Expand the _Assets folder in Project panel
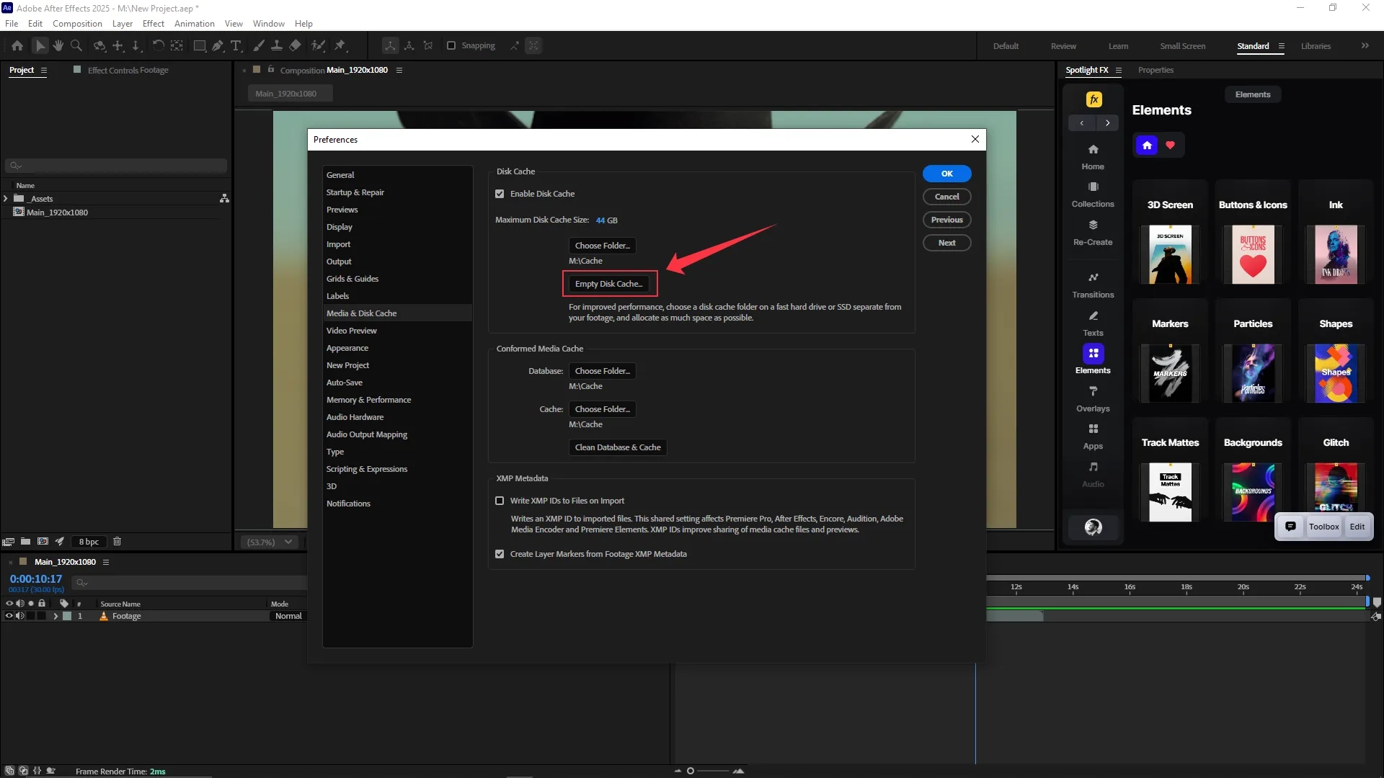This screenshot has height=778, width=1384. tap(6, 199)
